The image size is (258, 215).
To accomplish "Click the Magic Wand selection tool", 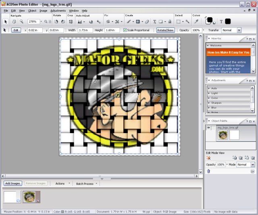I will (189, 21).
